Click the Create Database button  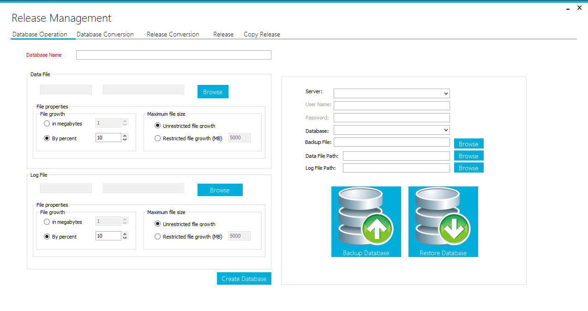(x=244, y=279)
